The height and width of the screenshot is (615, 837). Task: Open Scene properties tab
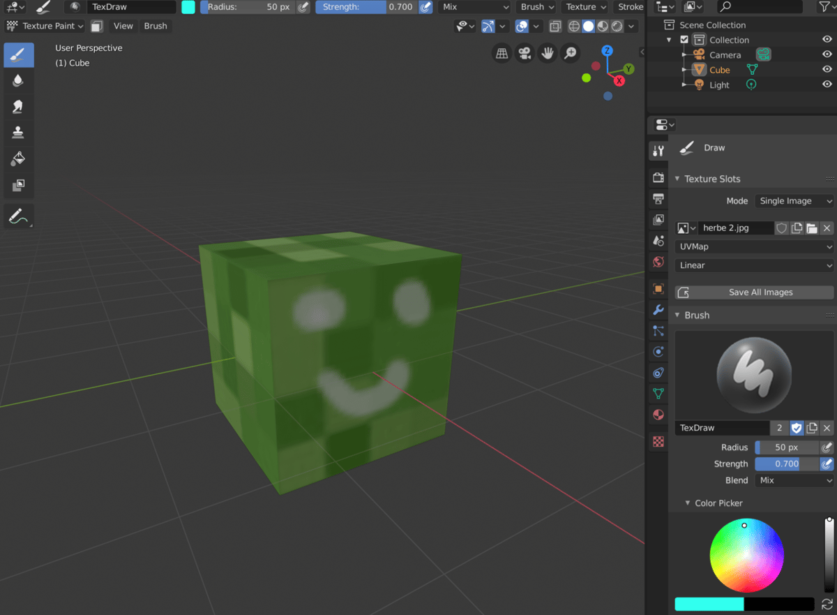658,241
